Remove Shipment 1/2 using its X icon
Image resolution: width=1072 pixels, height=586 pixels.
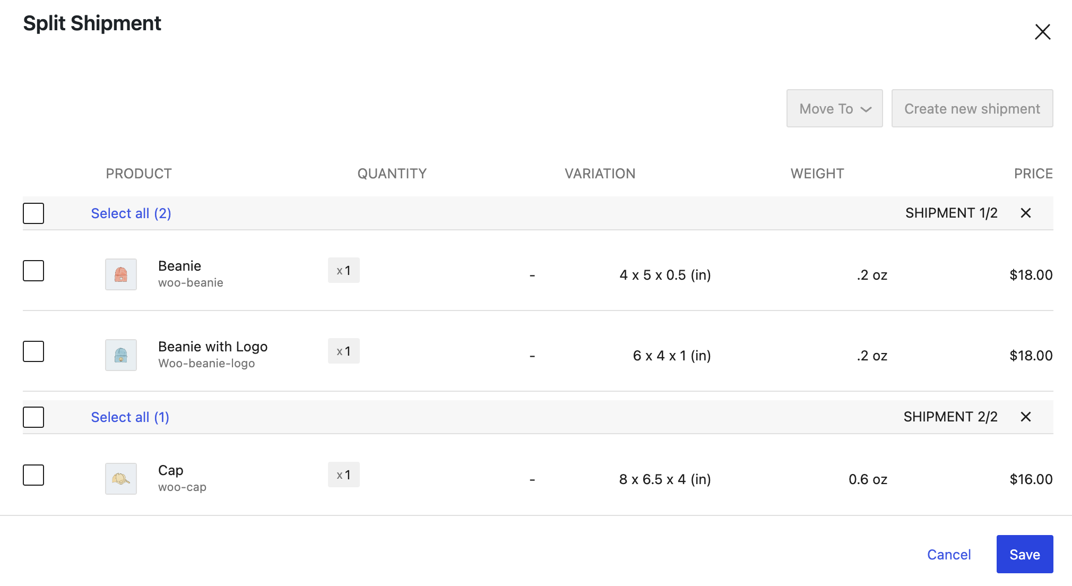pyautogui.click(x=1025, y=213)
